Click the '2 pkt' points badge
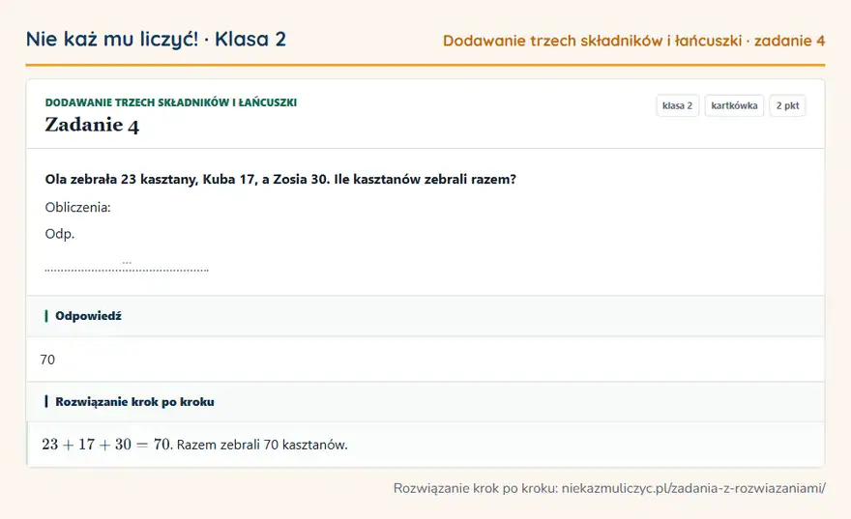 (787, 105)
